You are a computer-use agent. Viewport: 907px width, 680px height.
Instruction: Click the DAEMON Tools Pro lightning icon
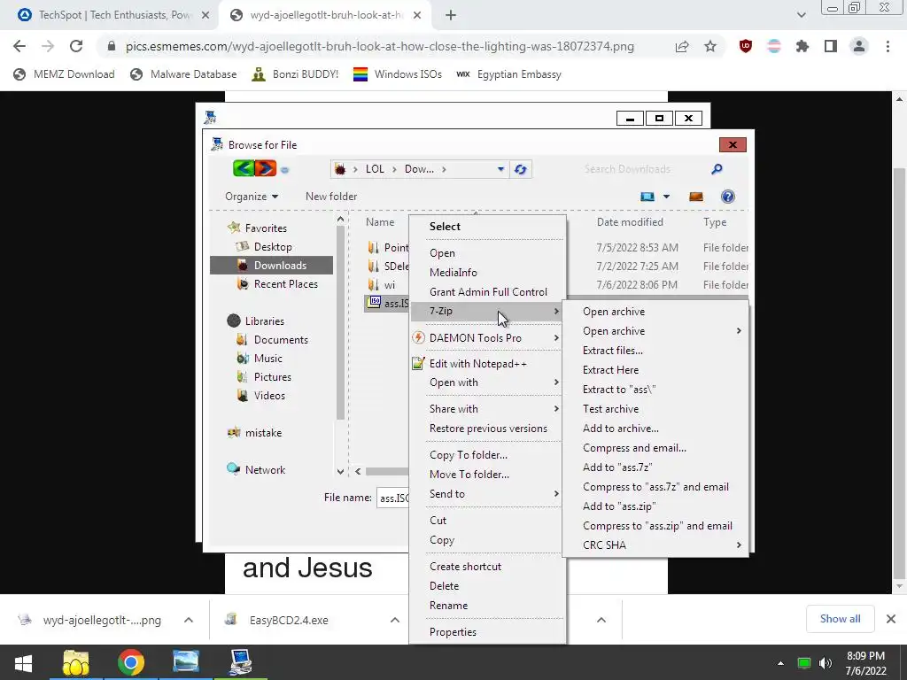(x=418, y=337)
